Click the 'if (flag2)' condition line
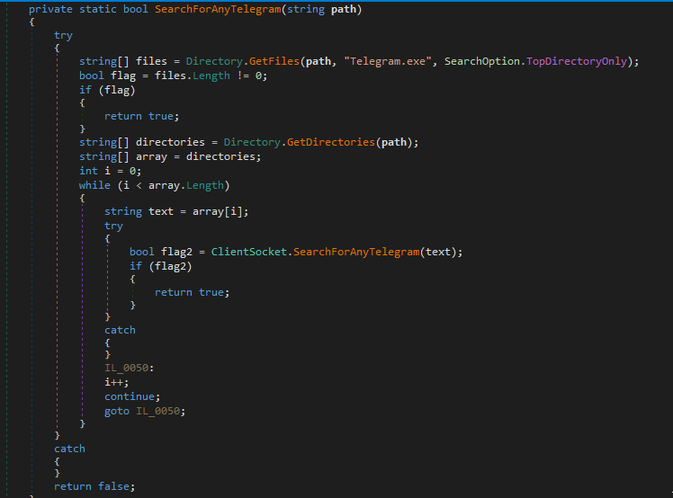 [161, 266]
